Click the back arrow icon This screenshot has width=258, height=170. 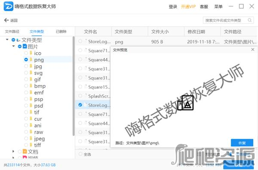click(x=6, y=20)
